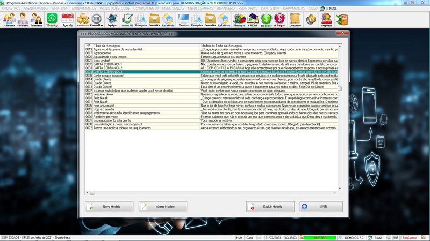
Task: Select row 'Parabéns pra você'
Action: [x=211, y=117]
